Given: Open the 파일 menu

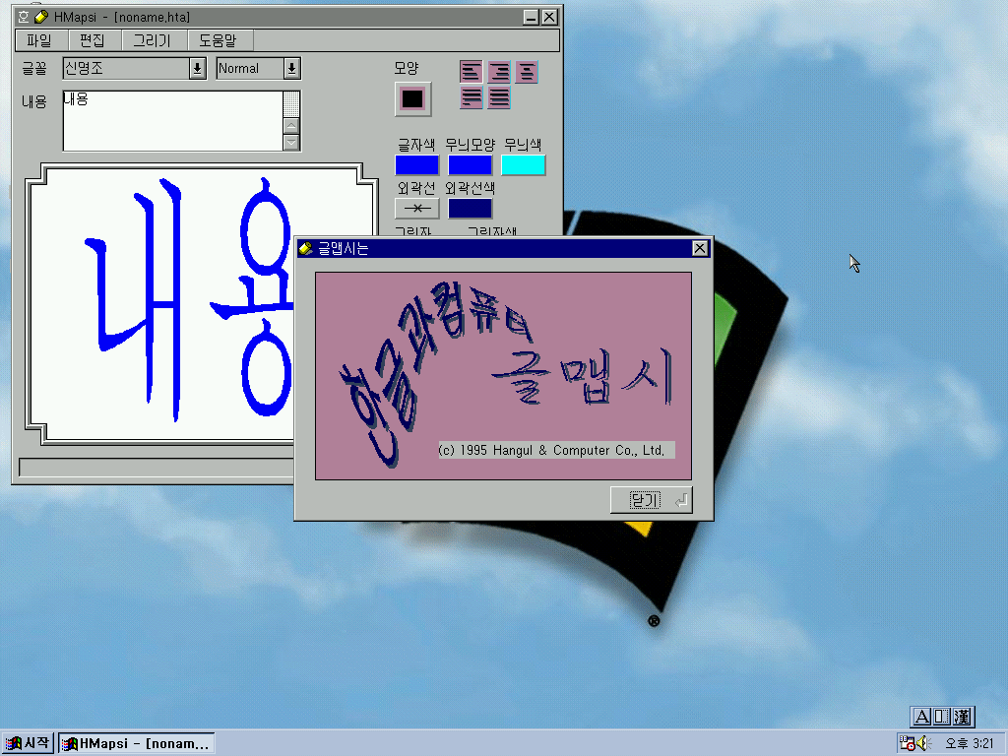Looking at the screenshot, I should click(39, 40).
